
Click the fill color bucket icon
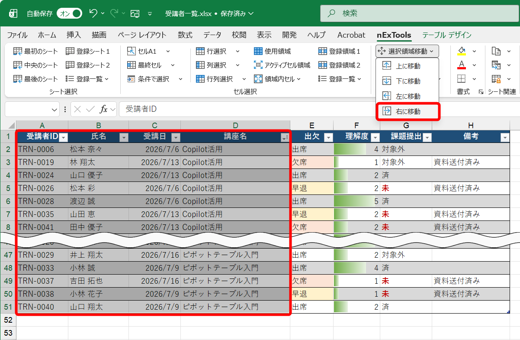462,51
